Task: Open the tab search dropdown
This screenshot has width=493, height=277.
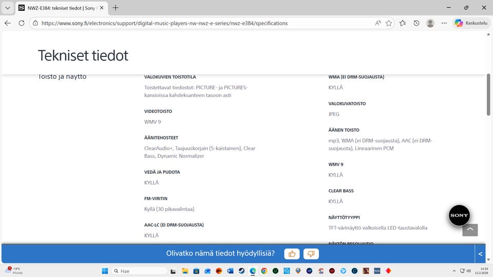Action: point(8,8)
